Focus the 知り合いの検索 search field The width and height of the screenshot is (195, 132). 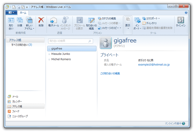71,41
